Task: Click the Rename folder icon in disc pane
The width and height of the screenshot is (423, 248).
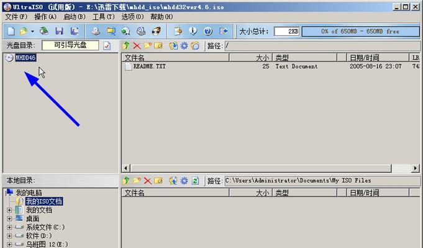Action: tap(158, 45)
